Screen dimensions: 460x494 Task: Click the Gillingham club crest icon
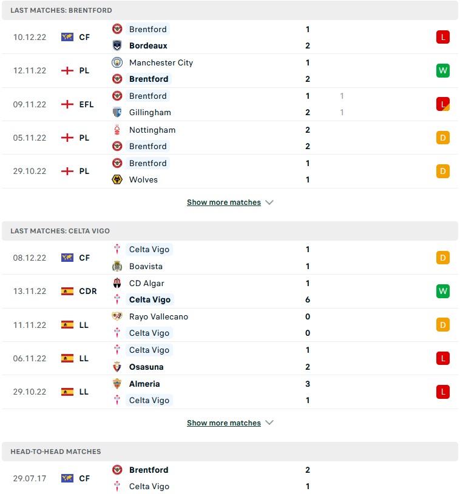[117, 112]
